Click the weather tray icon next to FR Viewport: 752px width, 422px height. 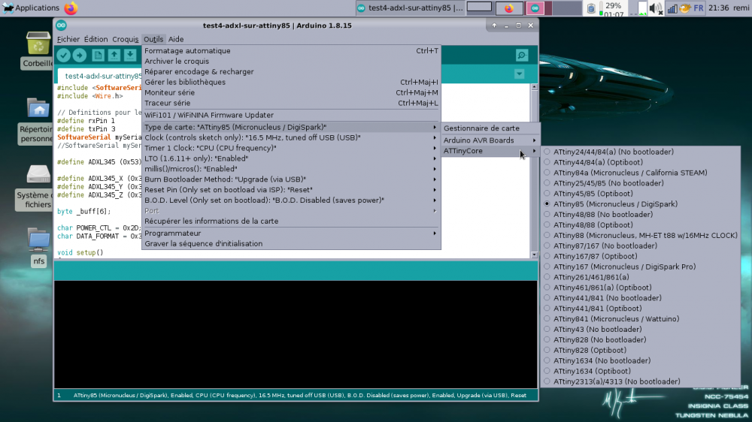pos(685,8)
